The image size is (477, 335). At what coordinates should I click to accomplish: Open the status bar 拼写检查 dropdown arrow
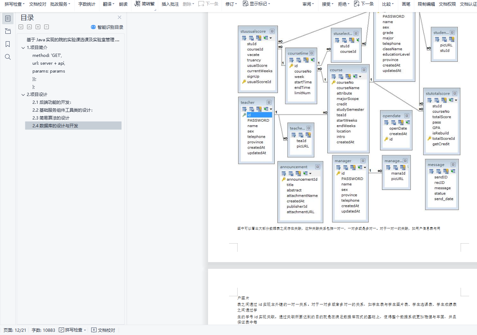[85, 330]
